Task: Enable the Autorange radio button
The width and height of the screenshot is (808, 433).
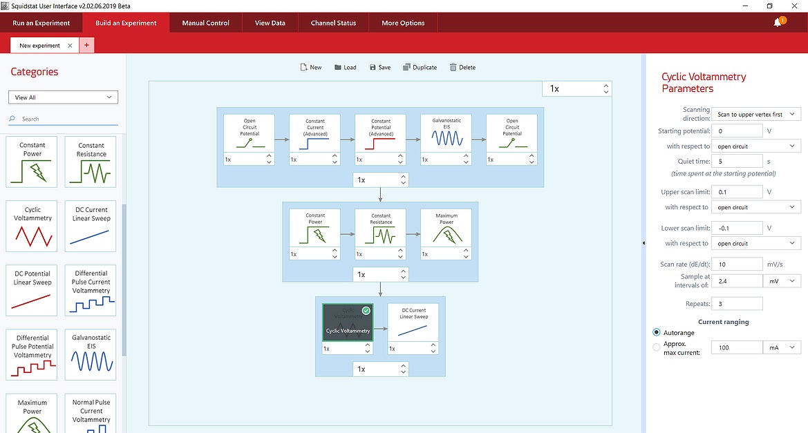Action: [x=656, y=333]
